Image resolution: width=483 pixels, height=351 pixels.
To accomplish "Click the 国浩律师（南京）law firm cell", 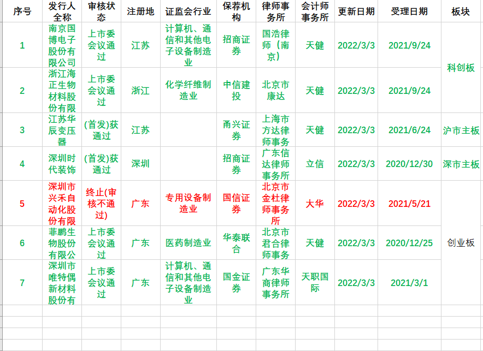I will point(276,45).
